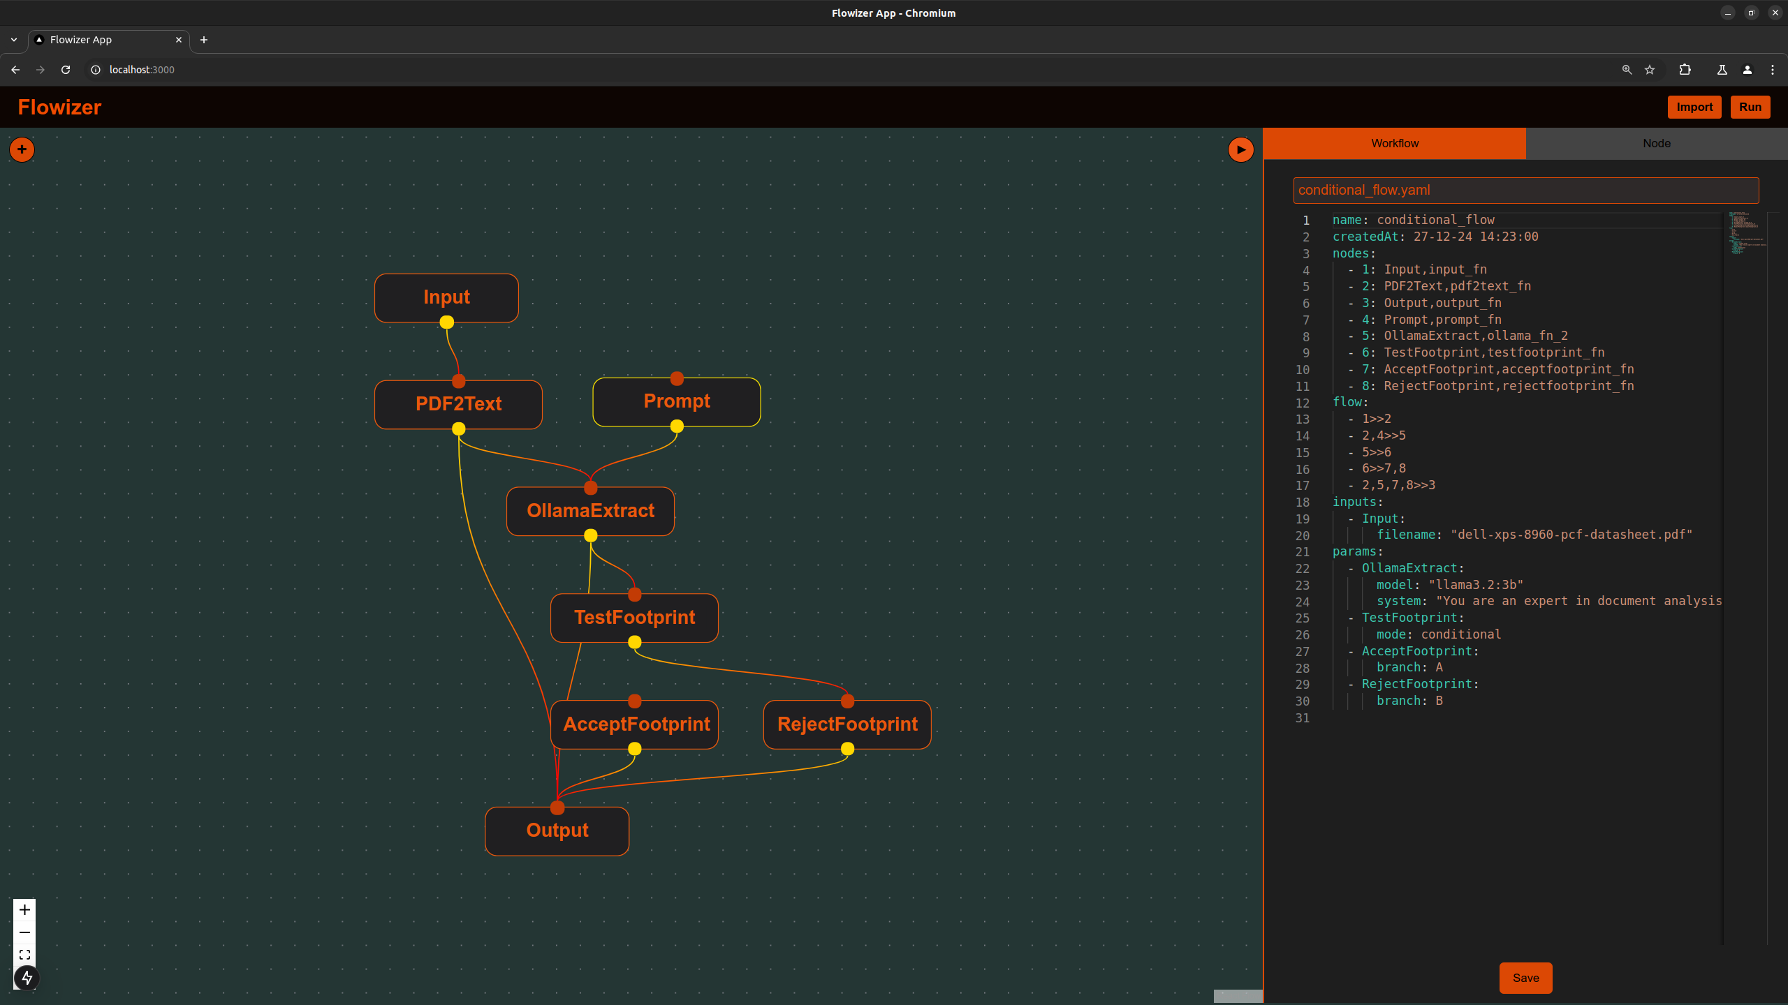The height and width of the screenshot is (1005, 1788).
Task: Select the Input node
Action: (446, 298)
